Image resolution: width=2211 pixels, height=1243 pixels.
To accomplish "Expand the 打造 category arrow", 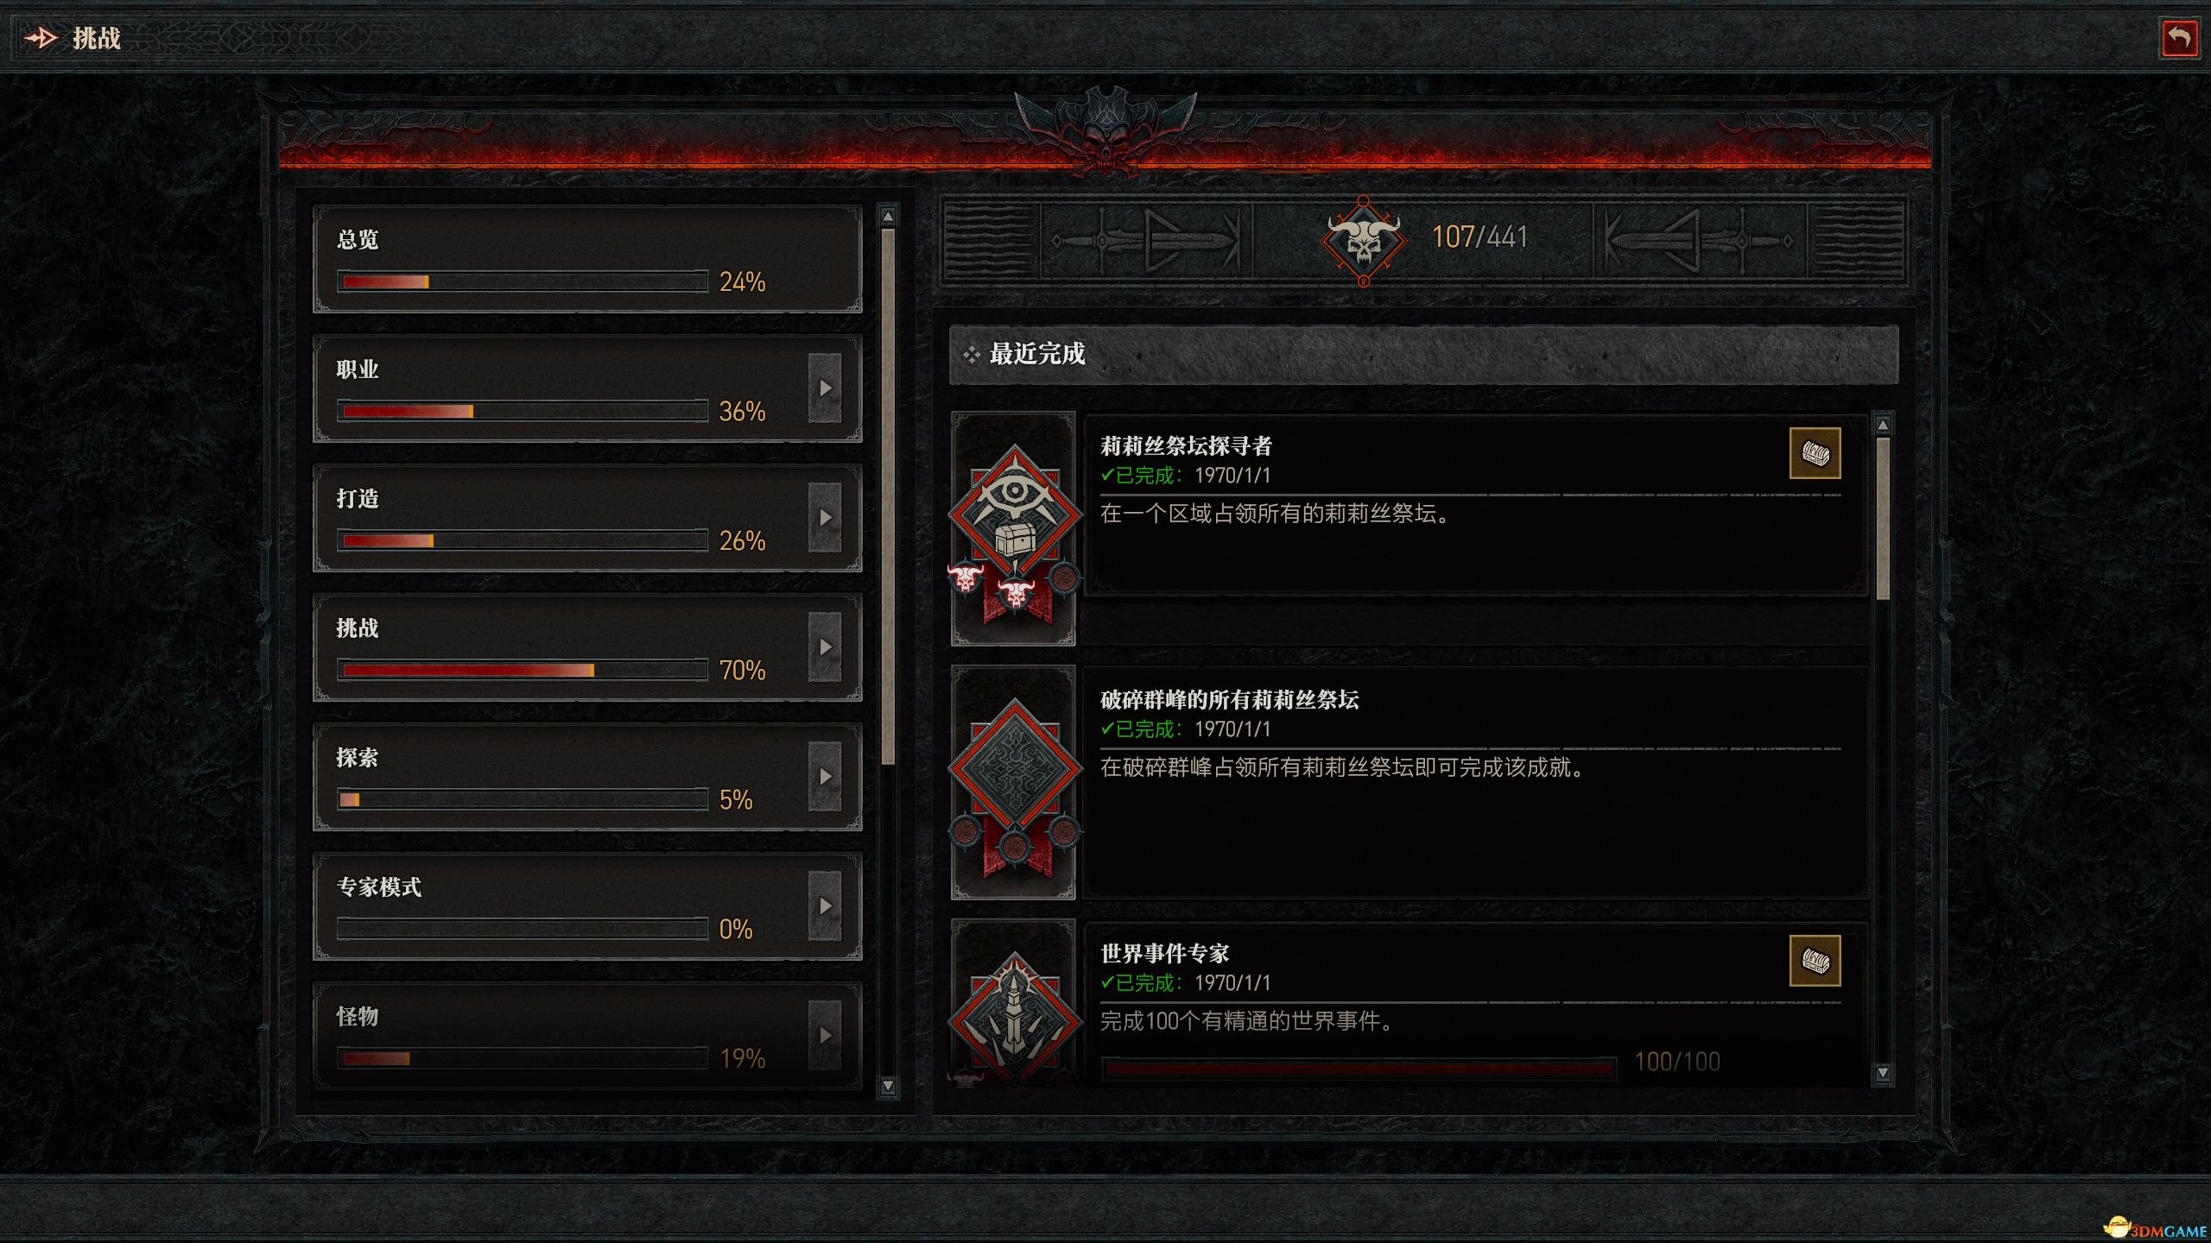I will pyautogui.click(x=825, y=518).
